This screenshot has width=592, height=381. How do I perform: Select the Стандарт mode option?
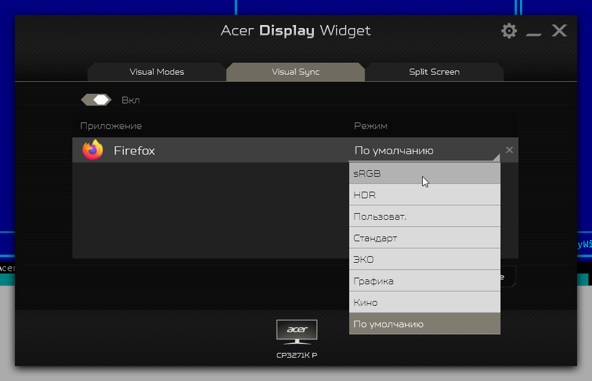(425, 238)
